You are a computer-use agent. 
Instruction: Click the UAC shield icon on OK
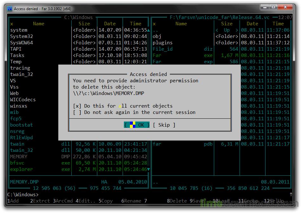pos(132,125)
